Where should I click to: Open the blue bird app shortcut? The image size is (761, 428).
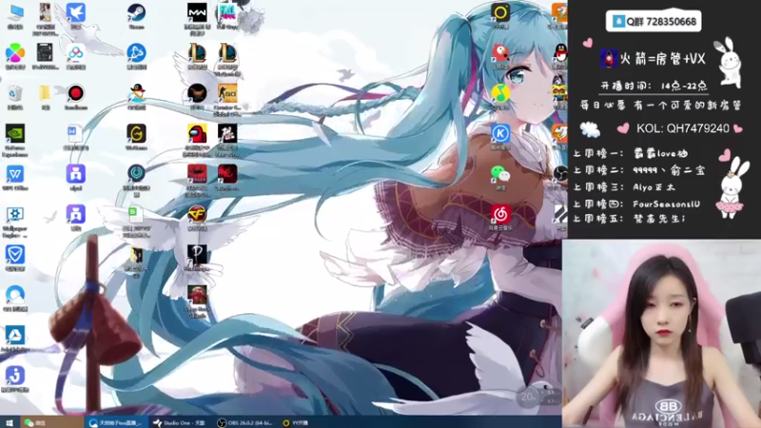pyautogui.click(x=76, y=13)
